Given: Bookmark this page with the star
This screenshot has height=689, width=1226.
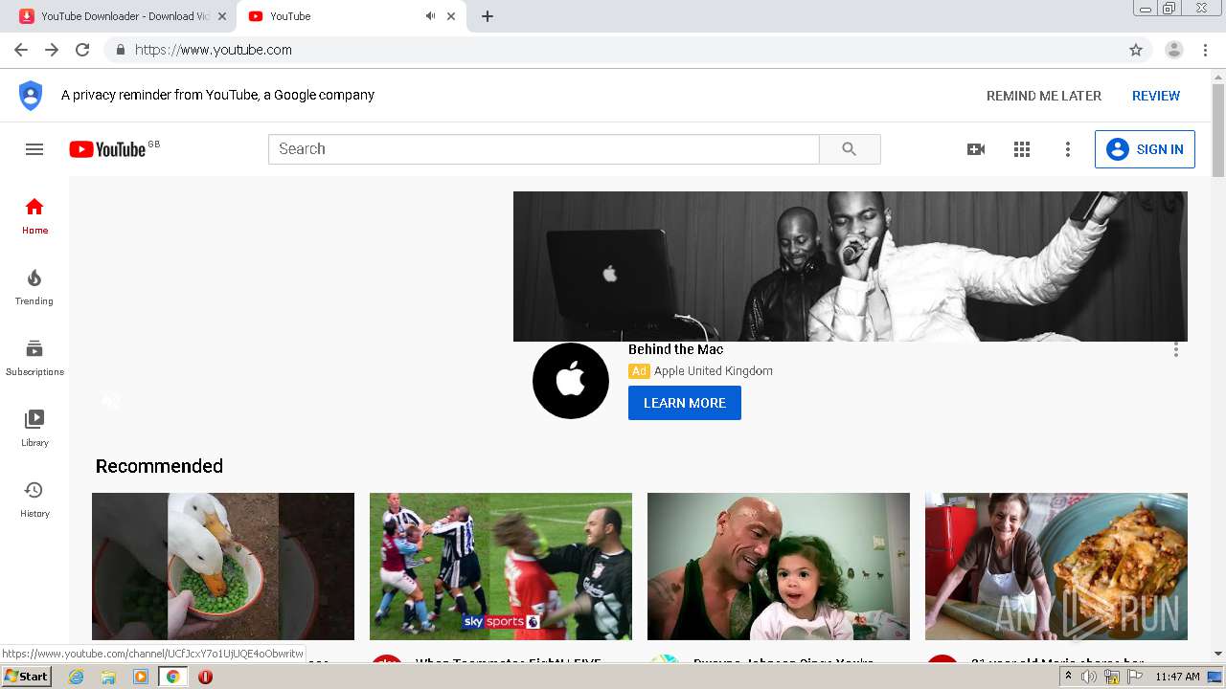Looking at the screenshot, I should pos(1136,50).
